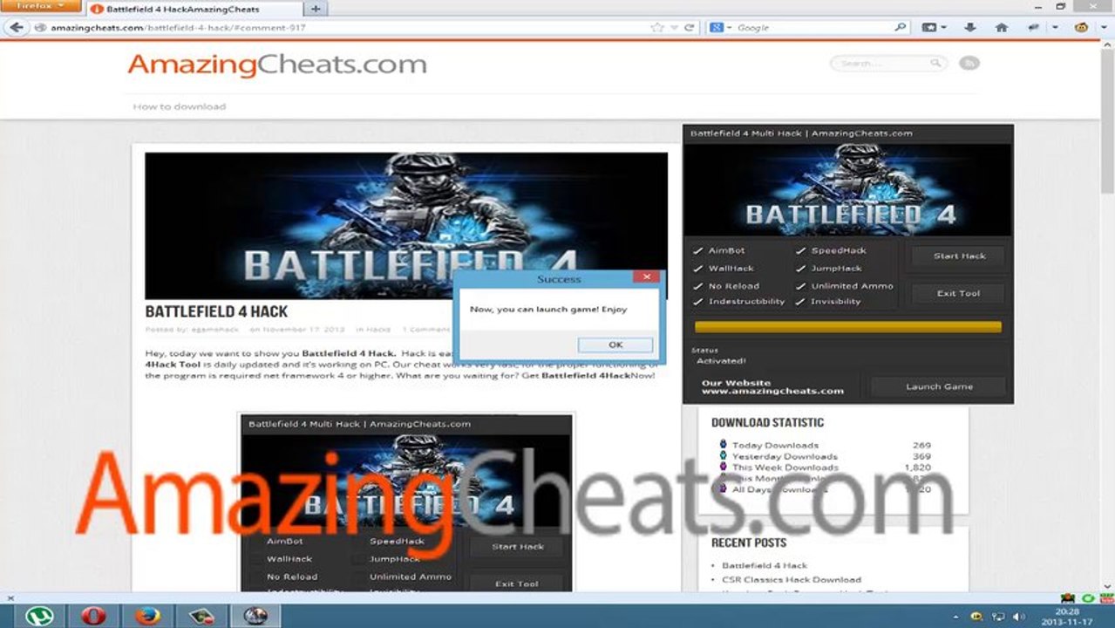Toggle the AimBot checkbox in hack tool

coord(698,251)
